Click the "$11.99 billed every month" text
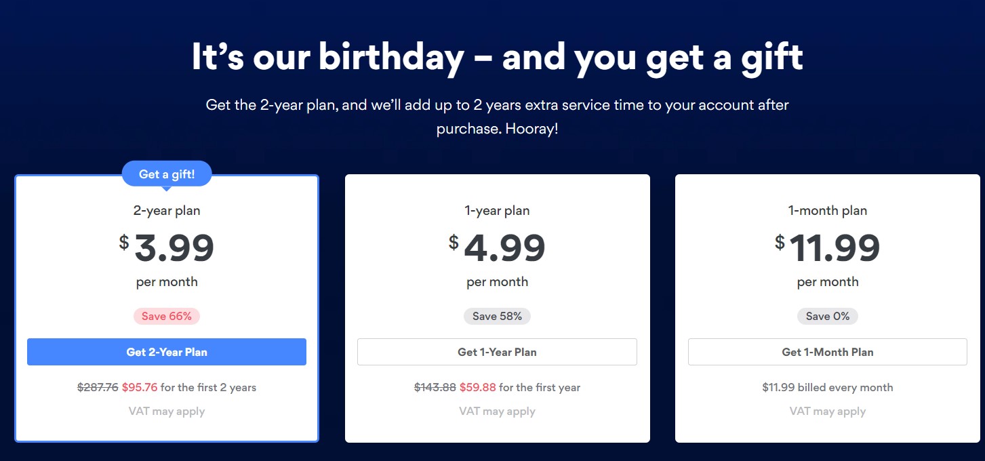The image size is (985, 461). pos(827,388)
